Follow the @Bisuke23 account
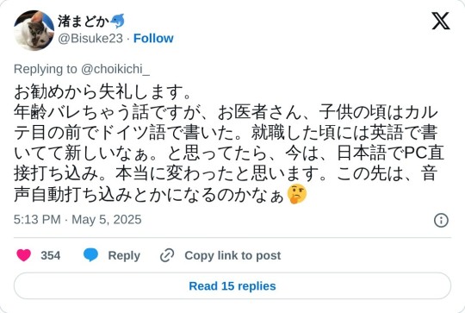The width and height of the screenshot is (465, 313). [153, 38]
